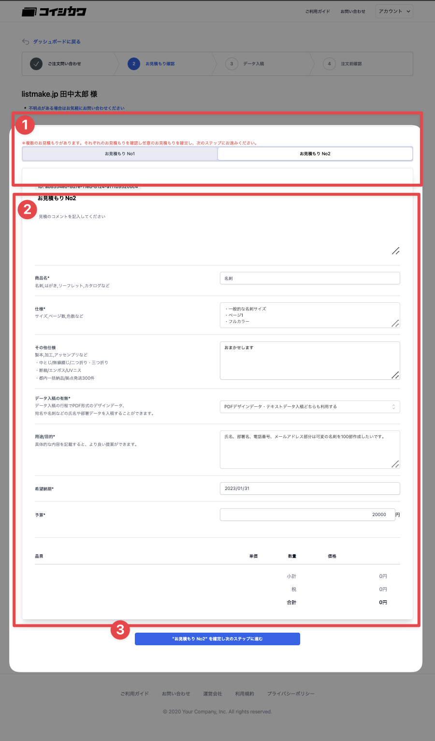Open the プライバシーポリシー footer link
The height and width of the screenshot is (741, 435).
291,694
